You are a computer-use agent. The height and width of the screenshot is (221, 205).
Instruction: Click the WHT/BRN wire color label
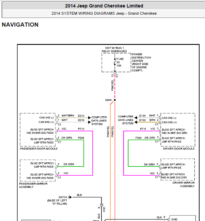(x=68, y=116)
